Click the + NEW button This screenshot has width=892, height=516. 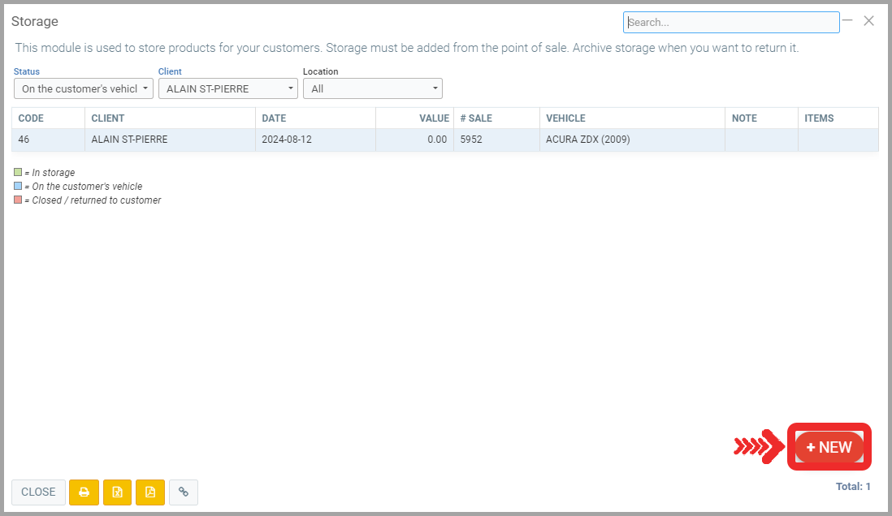(x=829, y=447)
